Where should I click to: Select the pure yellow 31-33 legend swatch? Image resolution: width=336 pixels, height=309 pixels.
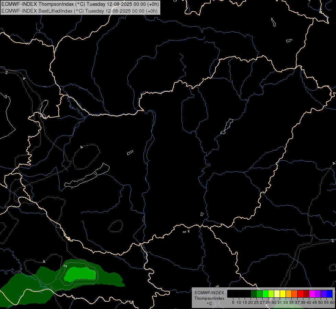pyautogui.click(x=283, y=294)
